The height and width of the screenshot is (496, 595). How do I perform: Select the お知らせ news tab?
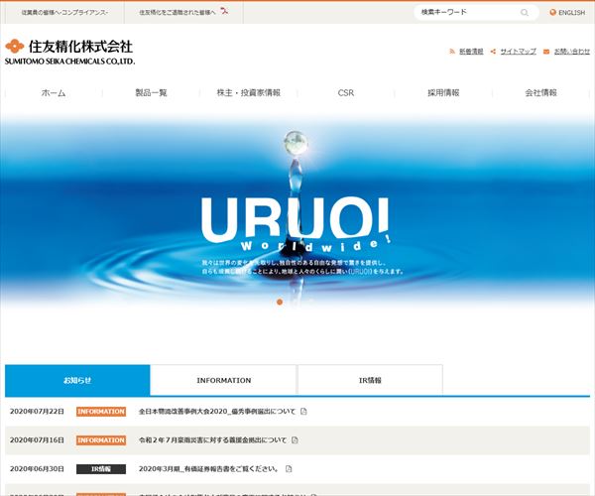point(77,380)
